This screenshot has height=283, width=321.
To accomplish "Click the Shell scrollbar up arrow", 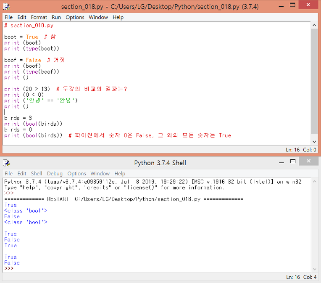I will [315, 181].
